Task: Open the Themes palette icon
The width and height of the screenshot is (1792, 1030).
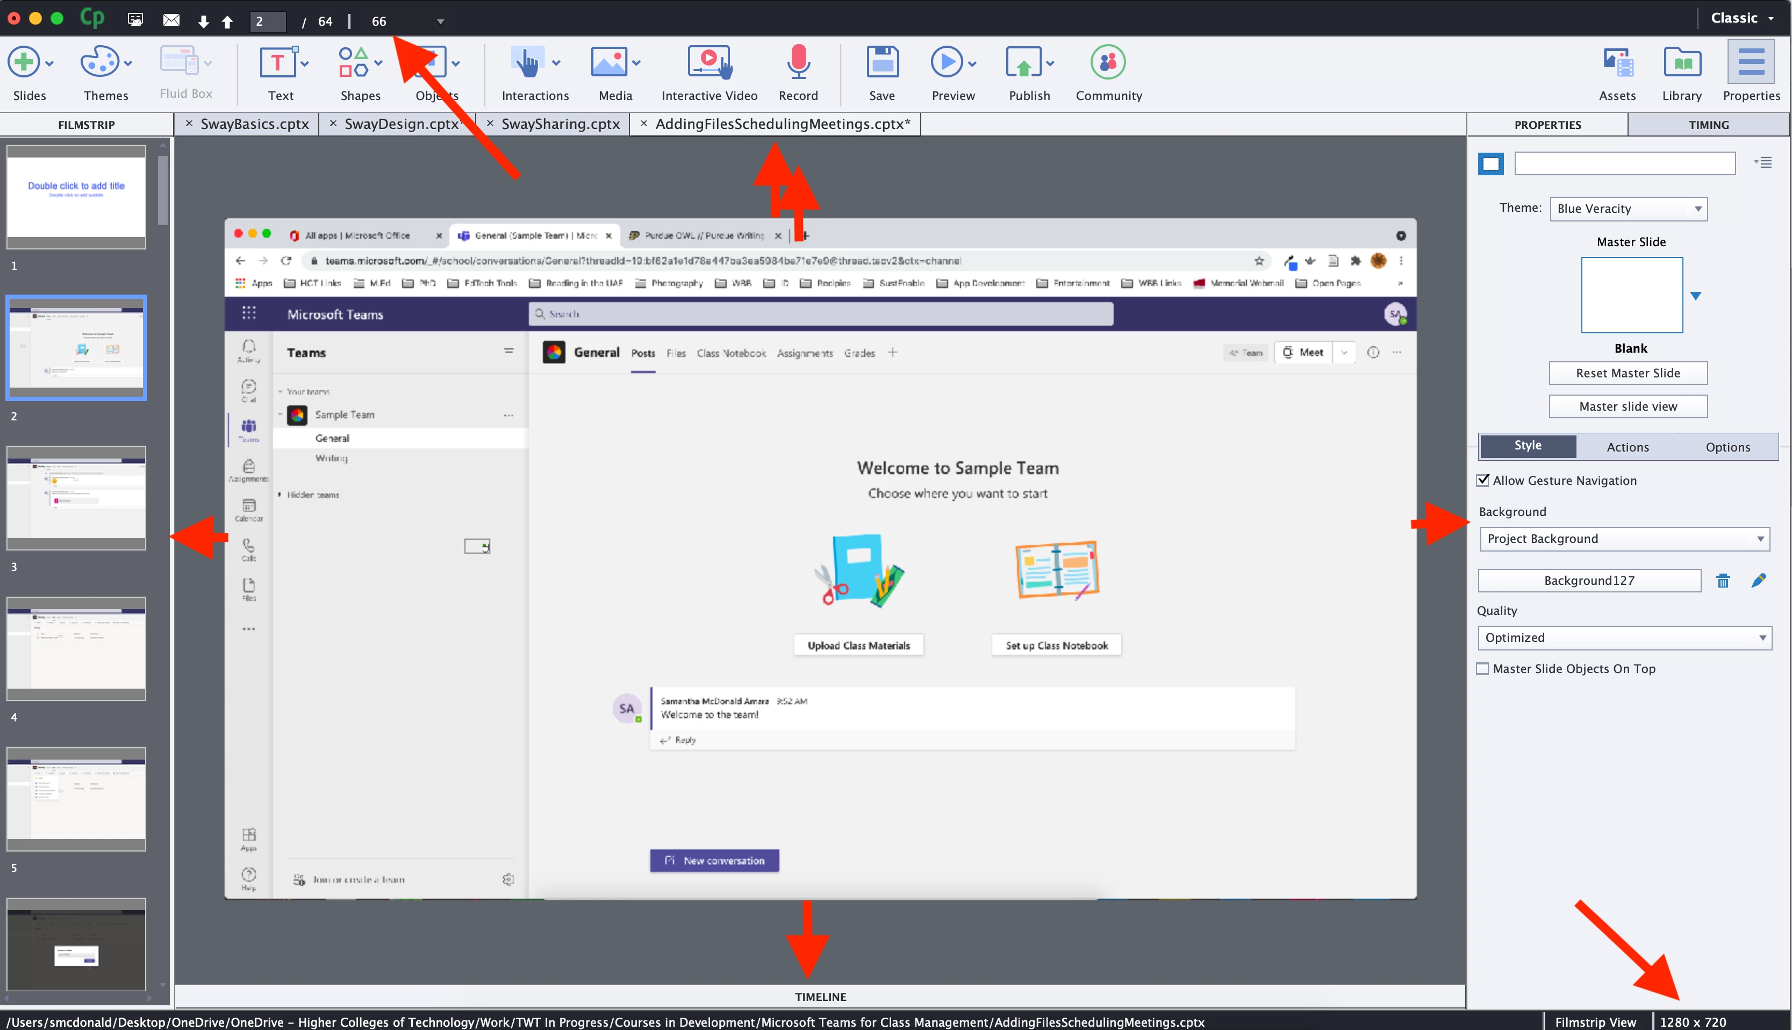Action: tap(99, 62)
